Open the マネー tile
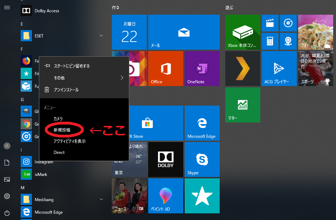This screenshot has width=336, height=220. [243, 105]
